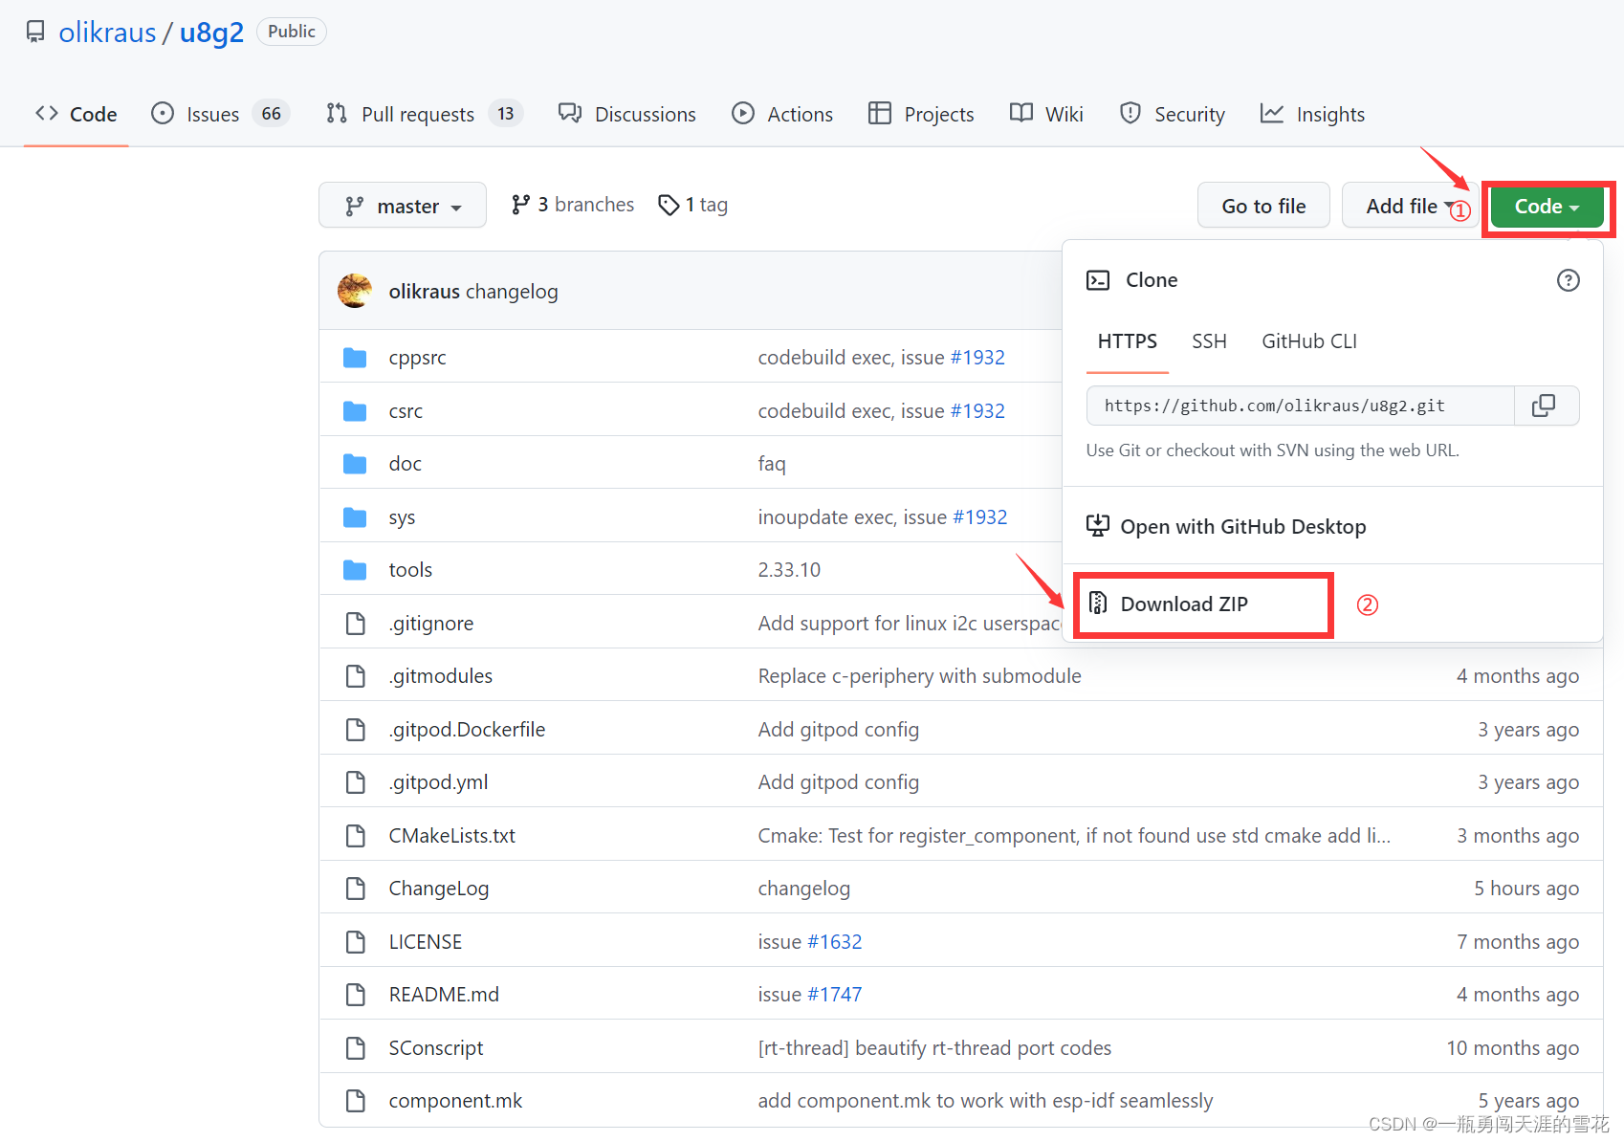
Task: Click the README.md file icon
Action: 356,995
